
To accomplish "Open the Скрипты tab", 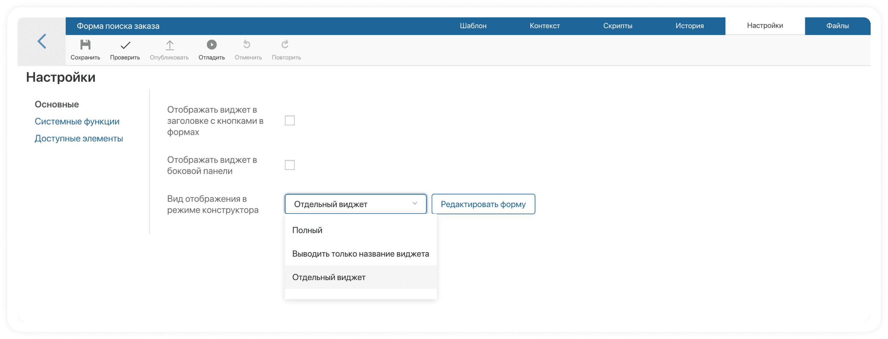I will (618, 26).
